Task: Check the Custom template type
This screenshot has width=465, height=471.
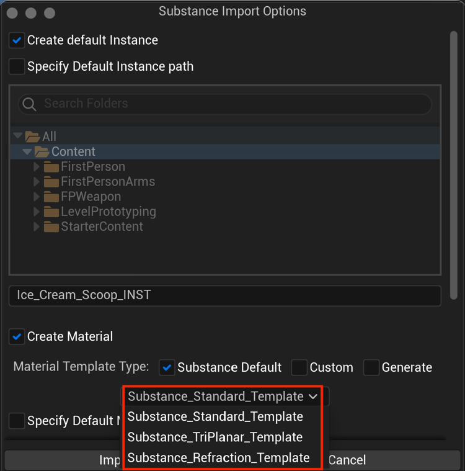Action: tap(299, 367)
